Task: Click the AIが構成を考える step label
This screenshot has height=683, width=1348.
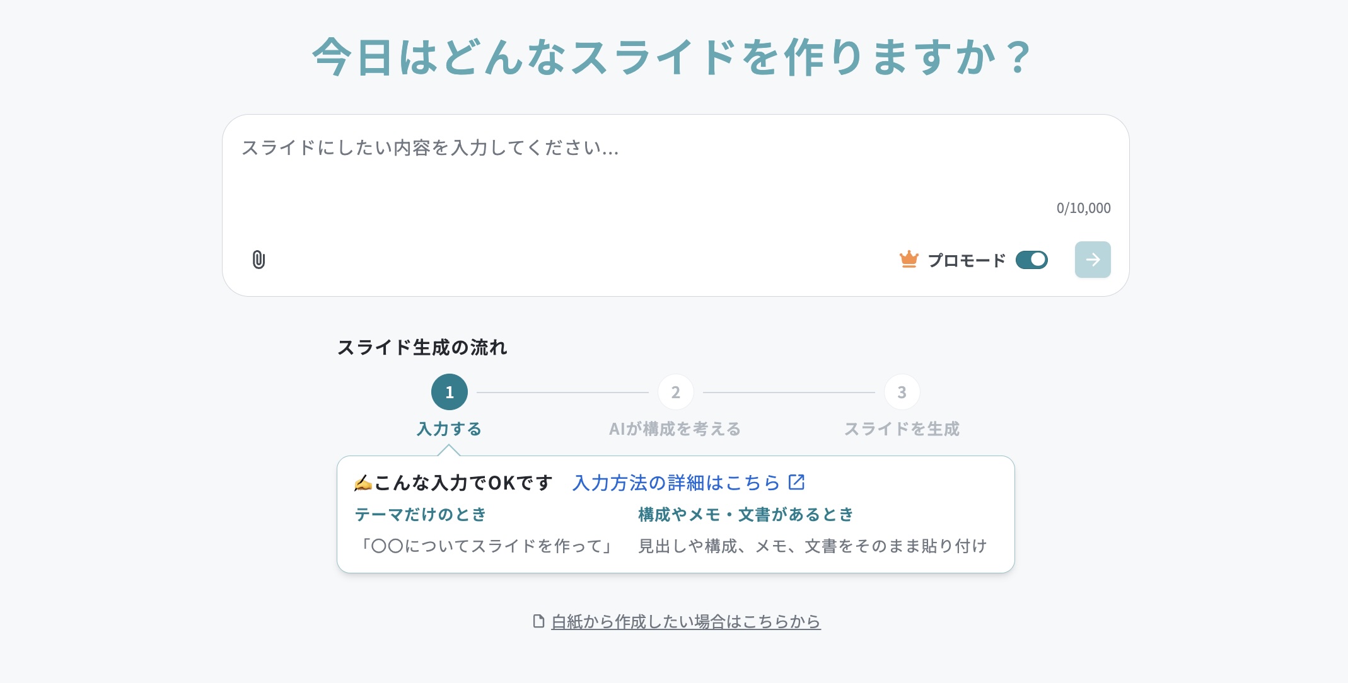Action: pyautogui.click(x=675, y=429)
